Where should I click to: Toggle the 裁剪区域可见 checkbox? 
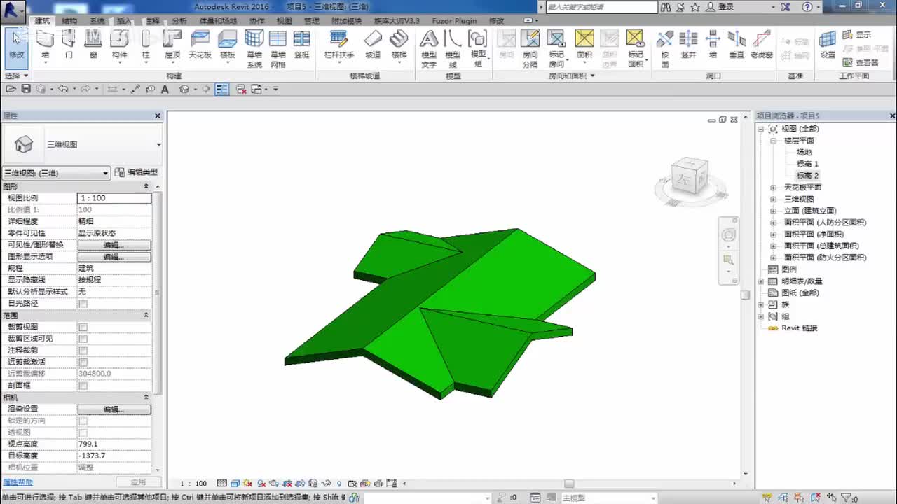pyautogui.click(x=83, y=339)
